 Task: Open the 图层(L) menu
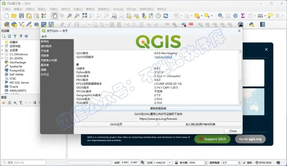(42, 9)
